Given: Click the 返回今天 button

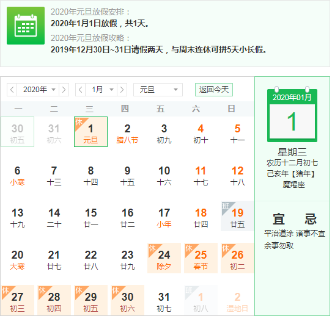Looking at the screenshot, I should [x=214, y=90].
